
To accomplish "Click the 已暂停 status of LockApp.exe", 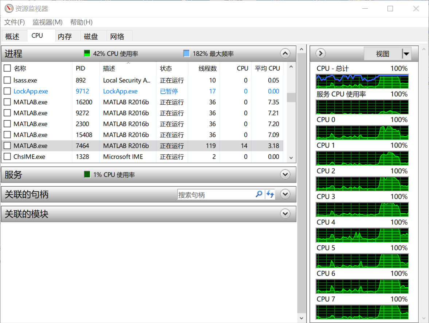I will [x=169, y=91].
